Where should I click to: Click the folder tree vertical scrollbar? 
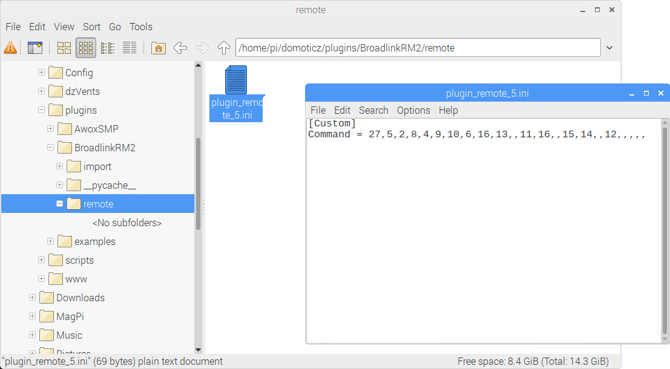point(198,184)
